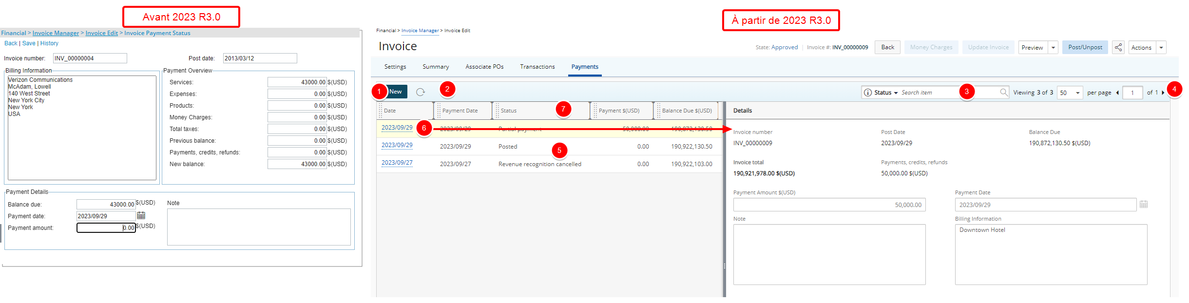Image resolution: width=1189 pixels, height=303 pixels.
Task: Click the Search item field
Action: (948, 93)
